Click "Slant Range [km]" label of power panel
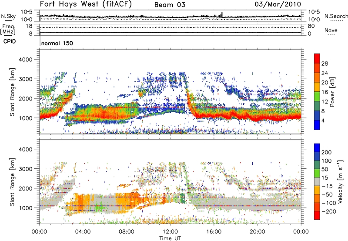This screenshot has height=241, width=348. [x=12, y=92]
